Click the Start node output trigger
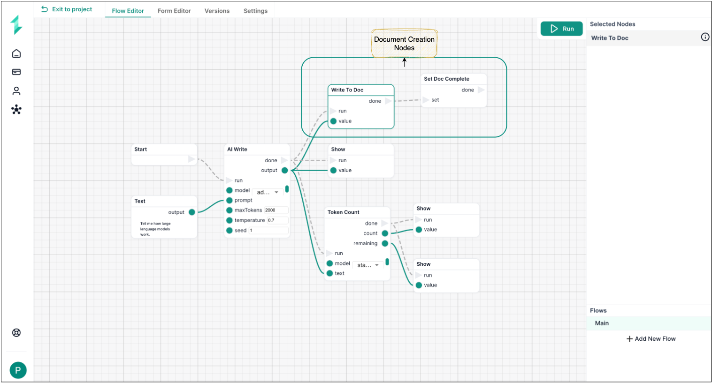Image resolution: width=712 pixels, height=383 pixels. pyautogui.click(x=191, y=159)
